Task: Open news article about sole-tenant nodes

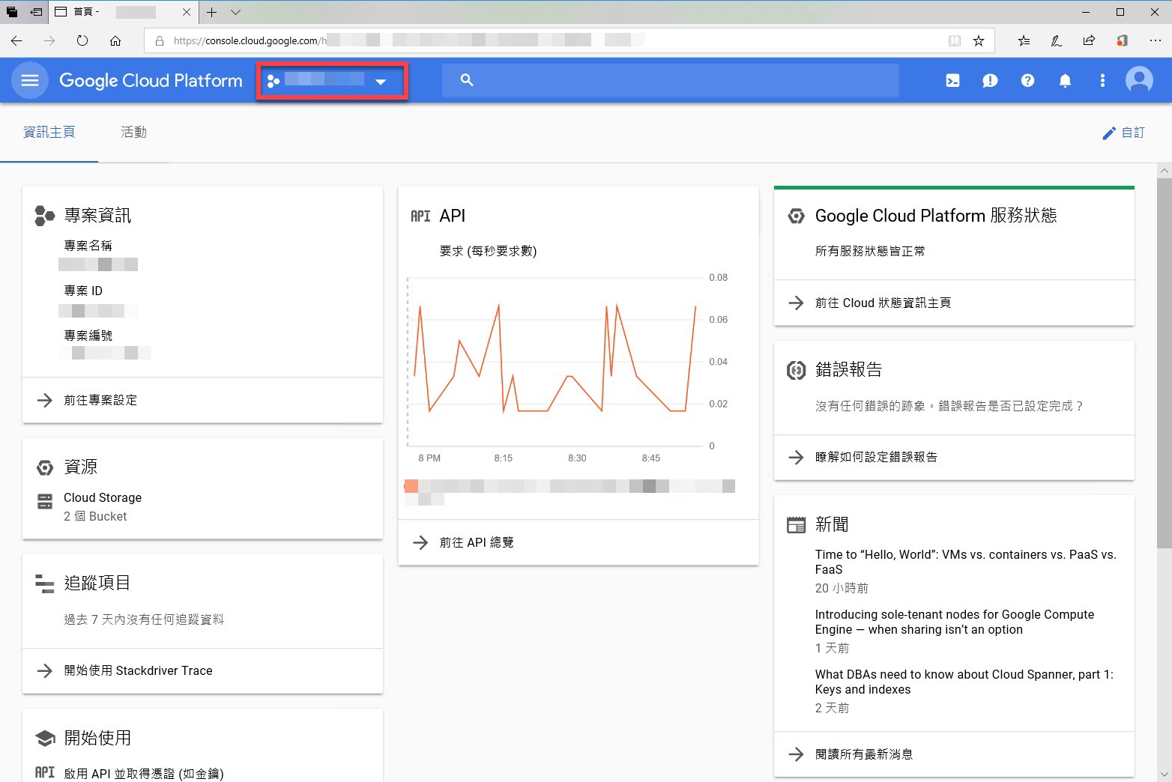Action: tap(955, 622)
